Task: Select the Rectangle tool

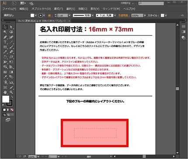Action: click(5, 47)
